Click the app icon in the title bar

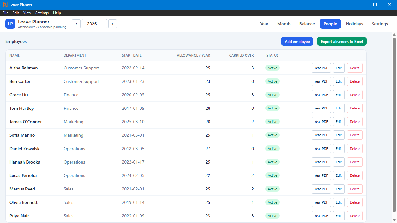(x=5, y=5)
